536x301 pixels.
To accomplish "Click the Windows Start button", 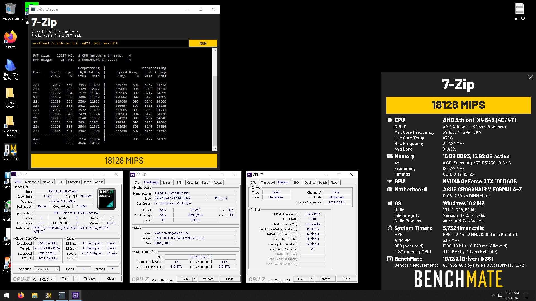I will click(x=7, y=295).
